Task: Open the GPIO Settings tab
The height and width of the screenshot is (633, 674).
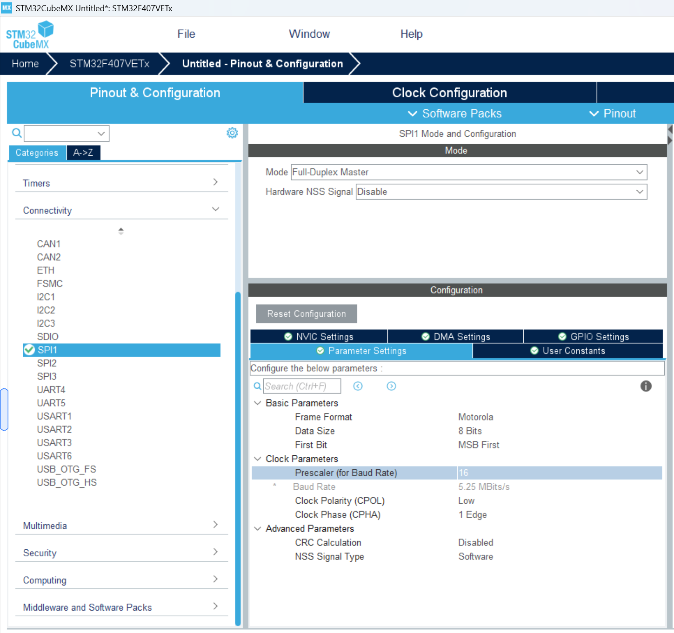Action: click(594, 336)
